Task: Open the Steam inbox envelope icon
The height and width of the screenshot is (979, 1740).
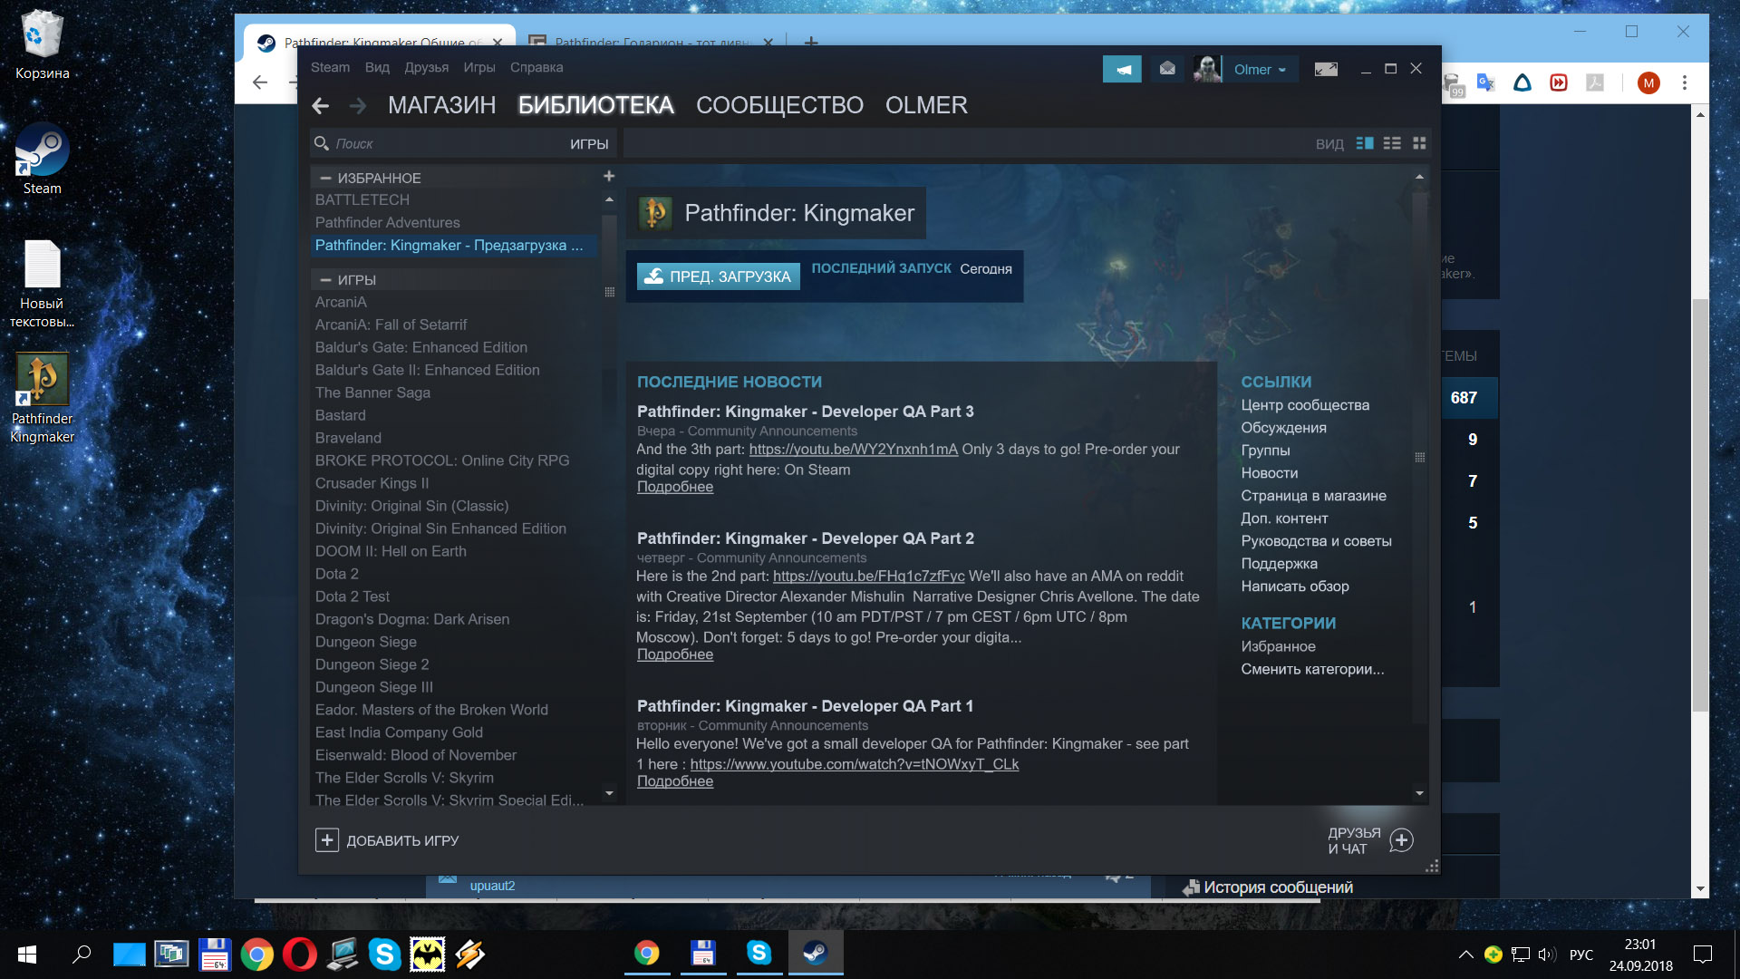Action: 1167,69
